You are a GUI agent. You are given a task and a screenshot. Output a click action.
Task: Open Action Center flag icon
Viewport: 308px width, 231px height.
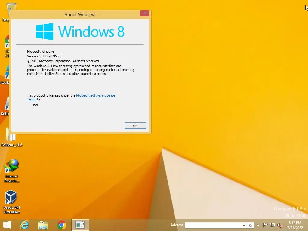pos(265,225)
